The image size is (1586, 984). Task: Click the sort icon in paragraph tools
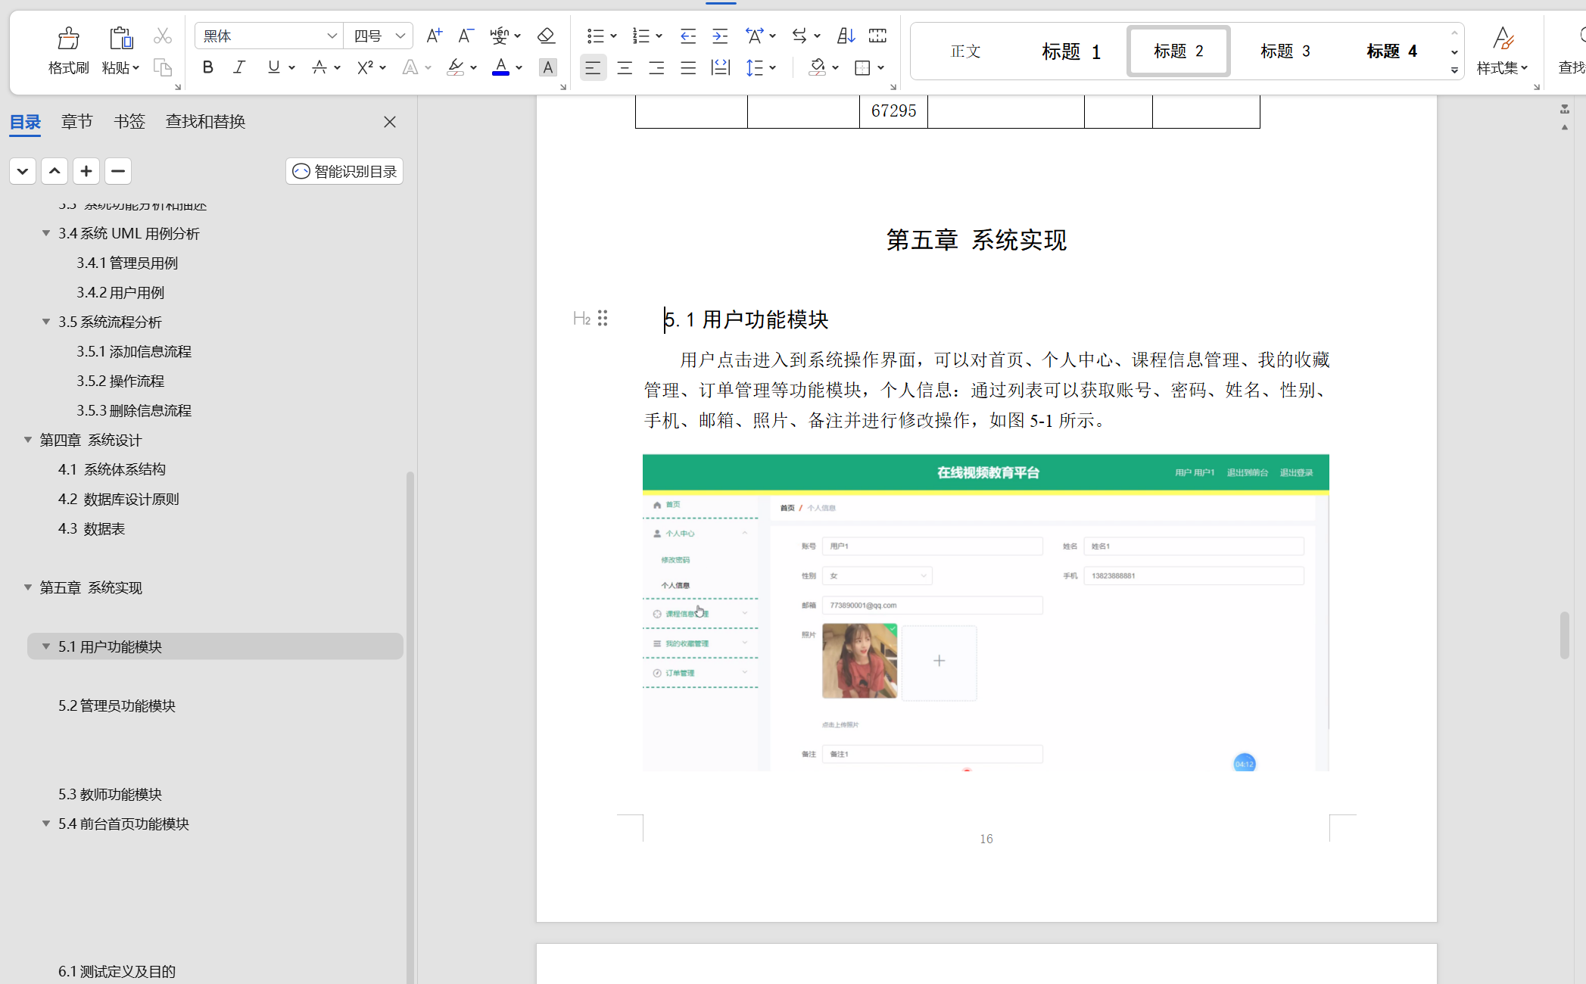(x=846, y=36)
